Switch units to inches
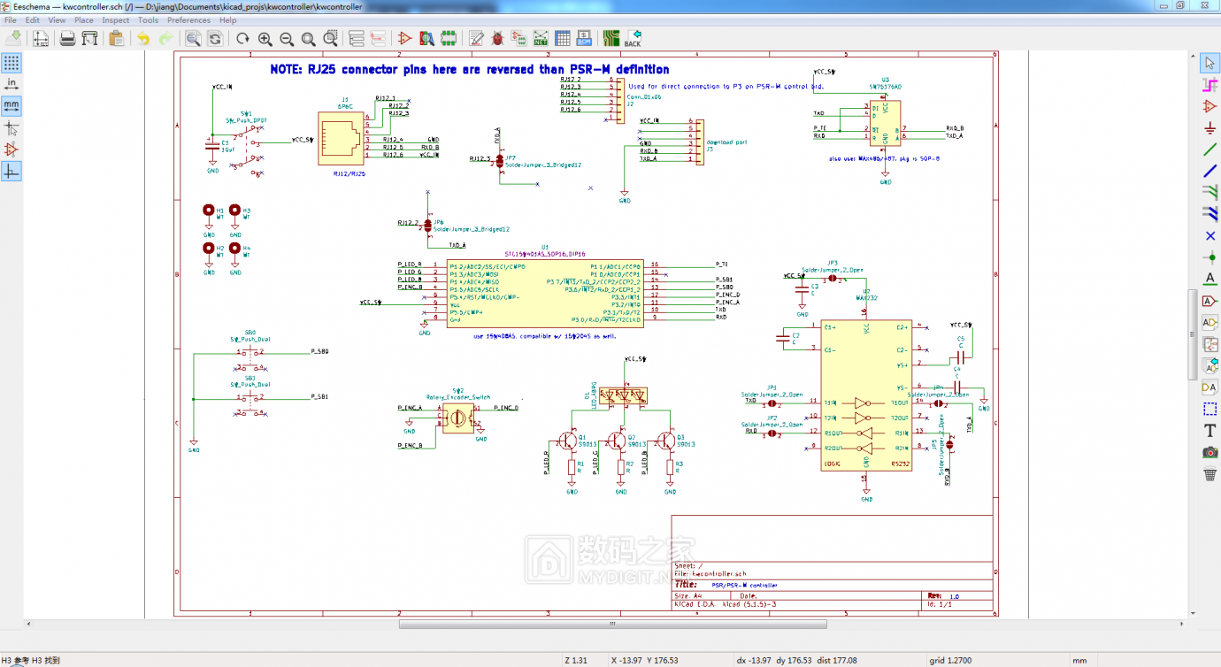Screen dimensions: 1221x667 (x=12, y=84)
